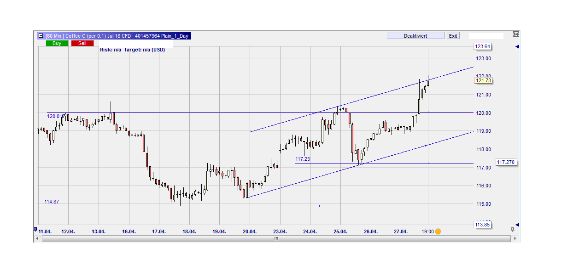Click the green Buy button
Viewport: 579px width, 265px height.
pos(57,43)
